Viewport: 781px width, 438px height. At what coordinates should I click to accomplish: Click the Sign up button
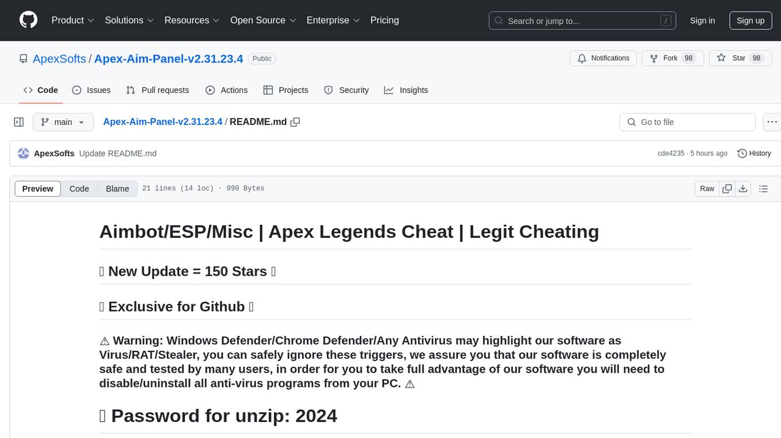click(751, 21)
